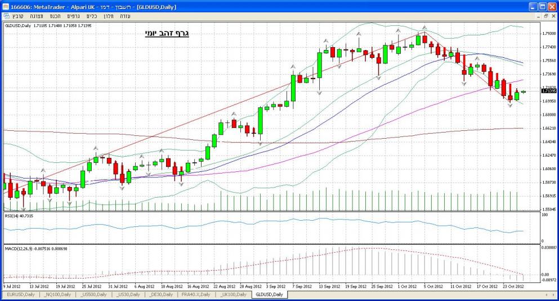Open the כלים (Tools) menu

(x=92, y=16)
